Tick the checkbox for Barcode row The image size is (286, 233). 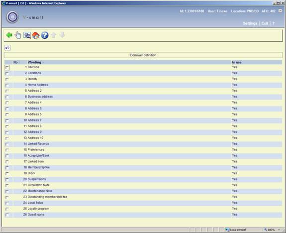click(x=7, y=68)
